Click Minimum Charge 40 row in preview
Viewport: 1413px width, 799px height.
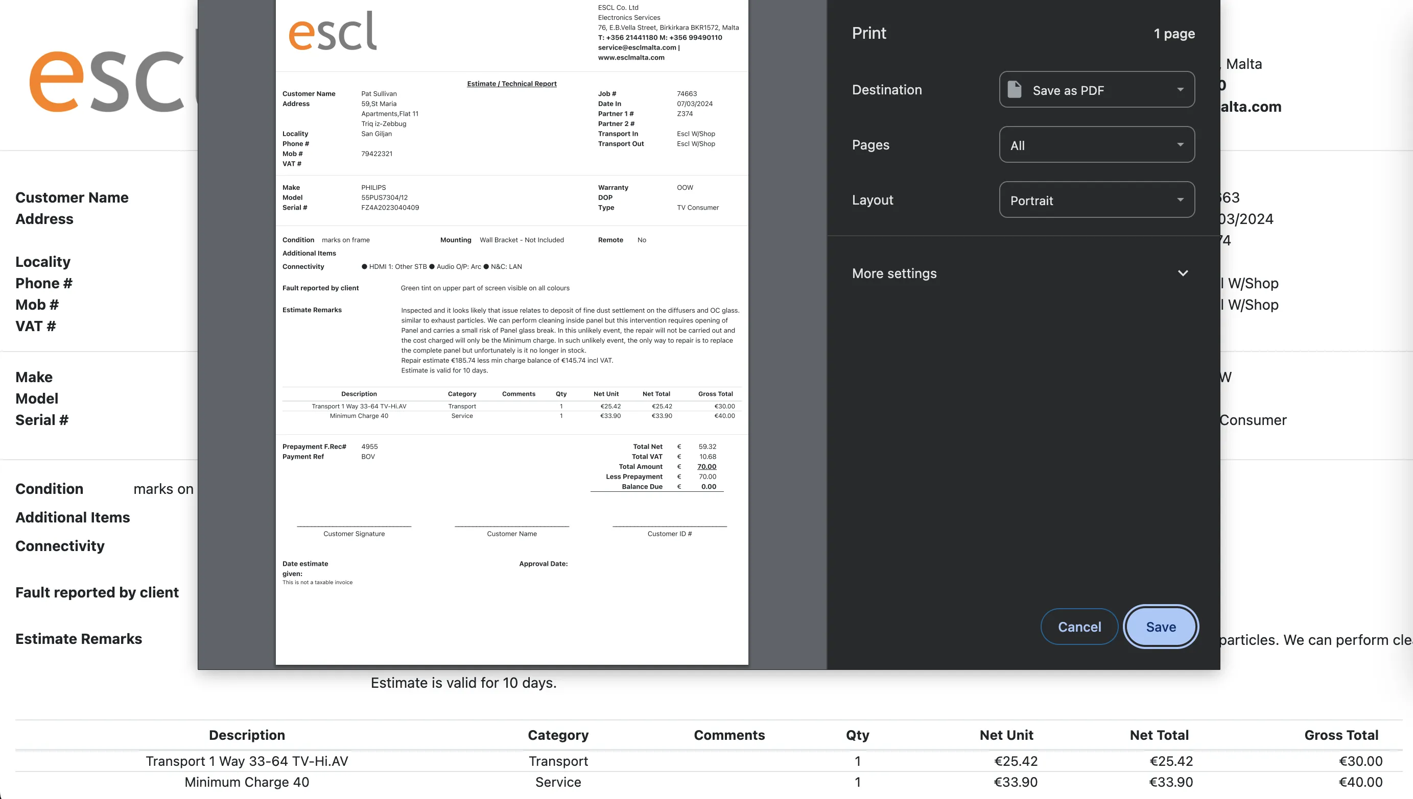tap(511, 416)
